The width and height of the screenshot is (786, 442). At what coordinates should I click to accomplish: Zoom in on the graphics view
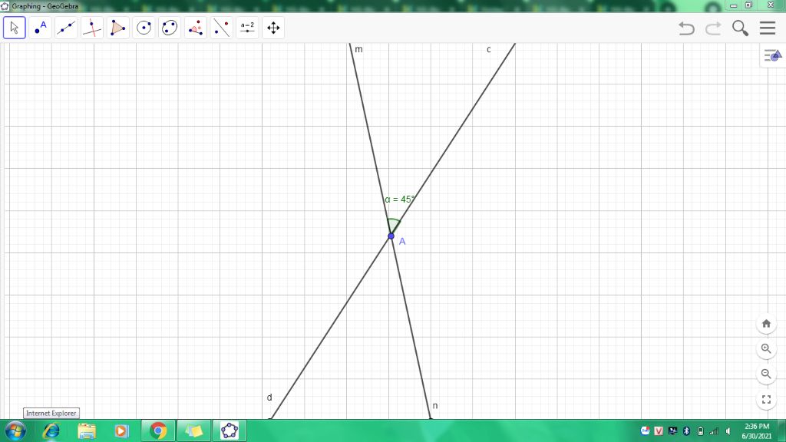(766, 348)
